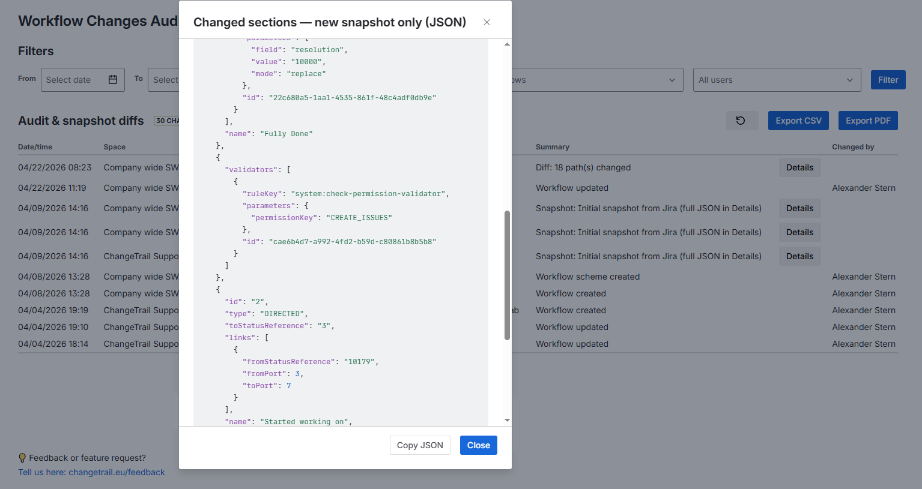The height and width of the screenshot is (489, 922).
Task: Copy the snapshot JSON to clipboard
Action: coord(420,445)
